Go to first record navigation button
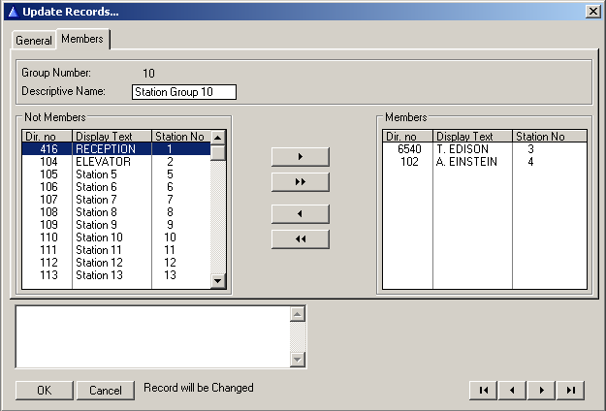This screenshot has width=606, height=411. coord(482,390)
